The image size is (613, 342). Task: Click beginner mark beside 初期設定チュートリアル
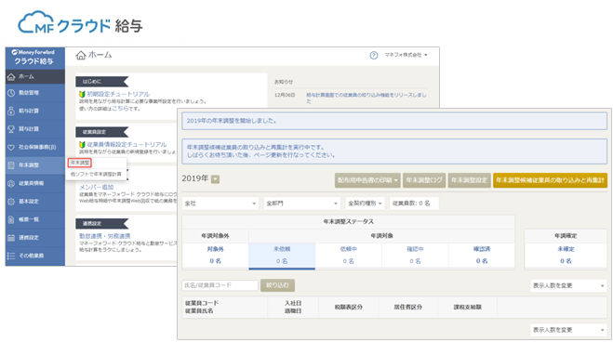click(82, 94)
